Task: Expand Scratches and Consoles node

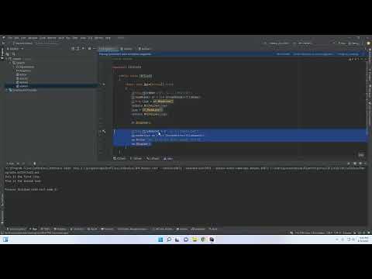Action: [7, 90]
